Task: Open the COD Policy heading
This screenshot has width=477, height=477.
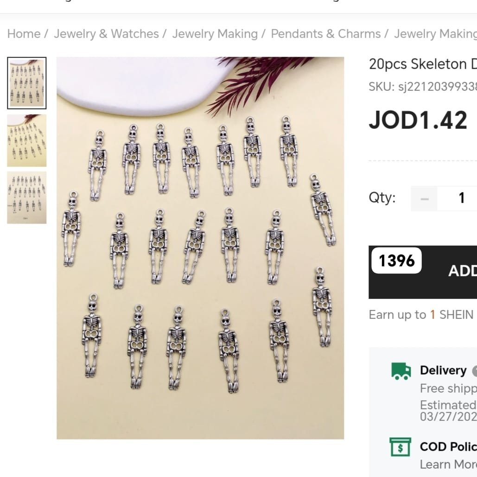Action: click(x=448, y=446)
